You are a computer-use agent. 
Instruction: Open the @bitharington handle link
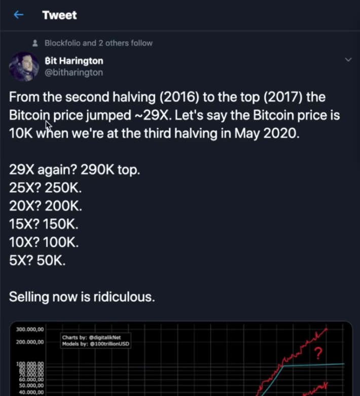point(74,73)
